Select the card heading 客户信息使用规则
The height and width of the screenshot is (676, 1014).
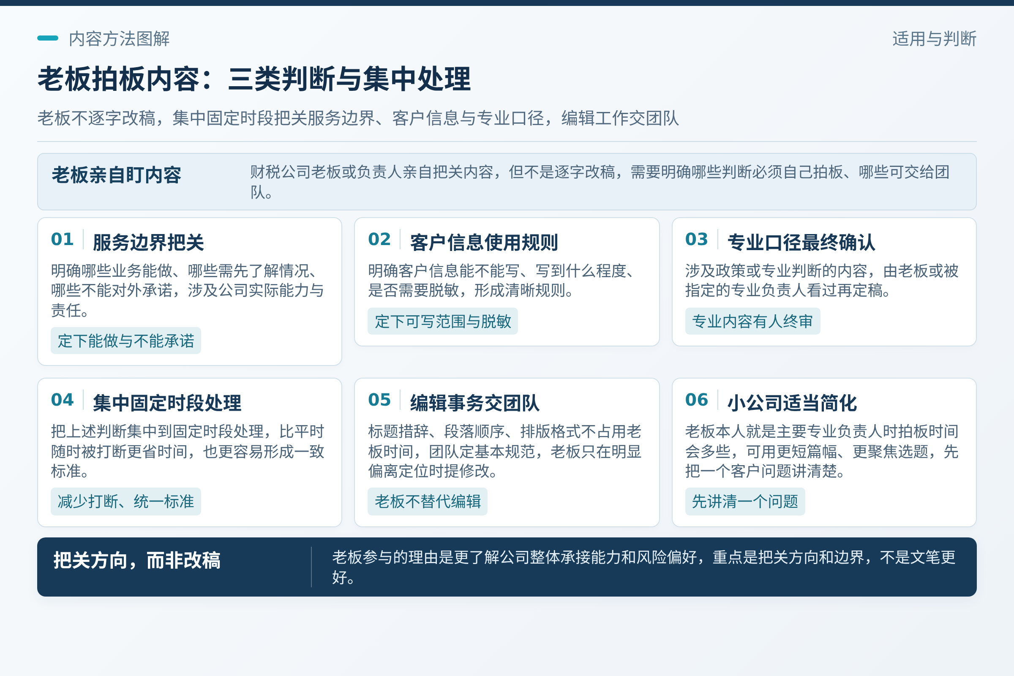[x=484, y=242]
